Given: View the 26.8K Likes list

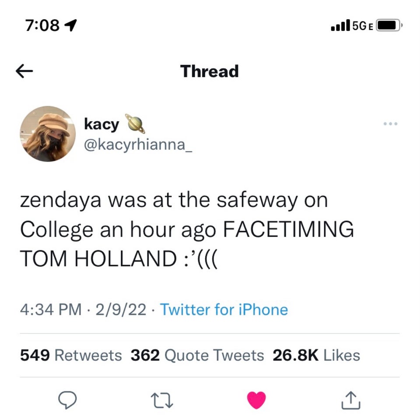Looking at the screenshot, I should click(316, 355).
